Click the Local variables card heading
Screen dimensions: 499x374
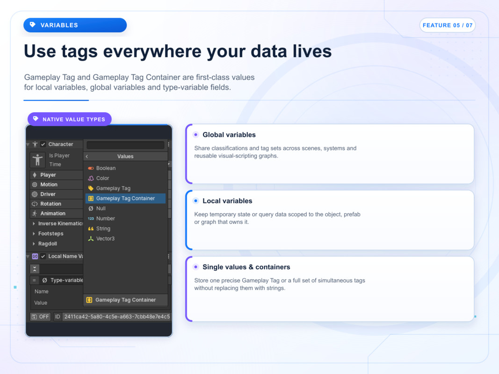point(227,201)
